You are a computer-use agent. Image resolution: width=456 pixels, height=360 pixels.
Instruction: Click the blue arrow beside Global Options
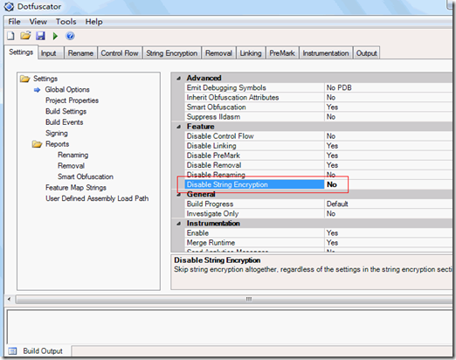click(37, 90)
